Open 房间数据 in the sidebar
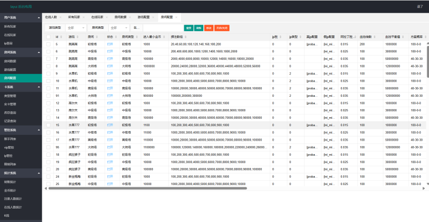Image resolution: width=429 pixels, height=222 pixels. click(21, 61)
